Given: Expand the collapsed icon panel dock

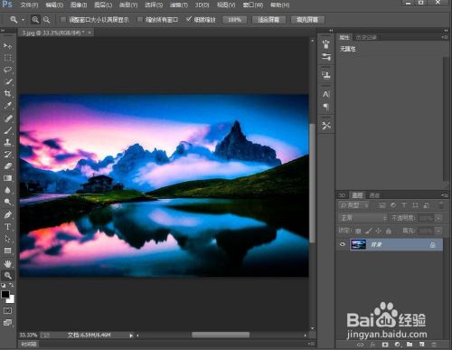Looking at the screenshot, I should tap(331, 31).
